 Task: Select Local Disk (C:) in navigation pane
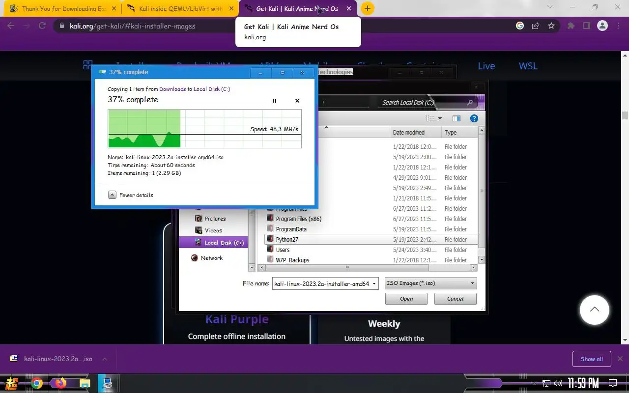pos(212,242)
